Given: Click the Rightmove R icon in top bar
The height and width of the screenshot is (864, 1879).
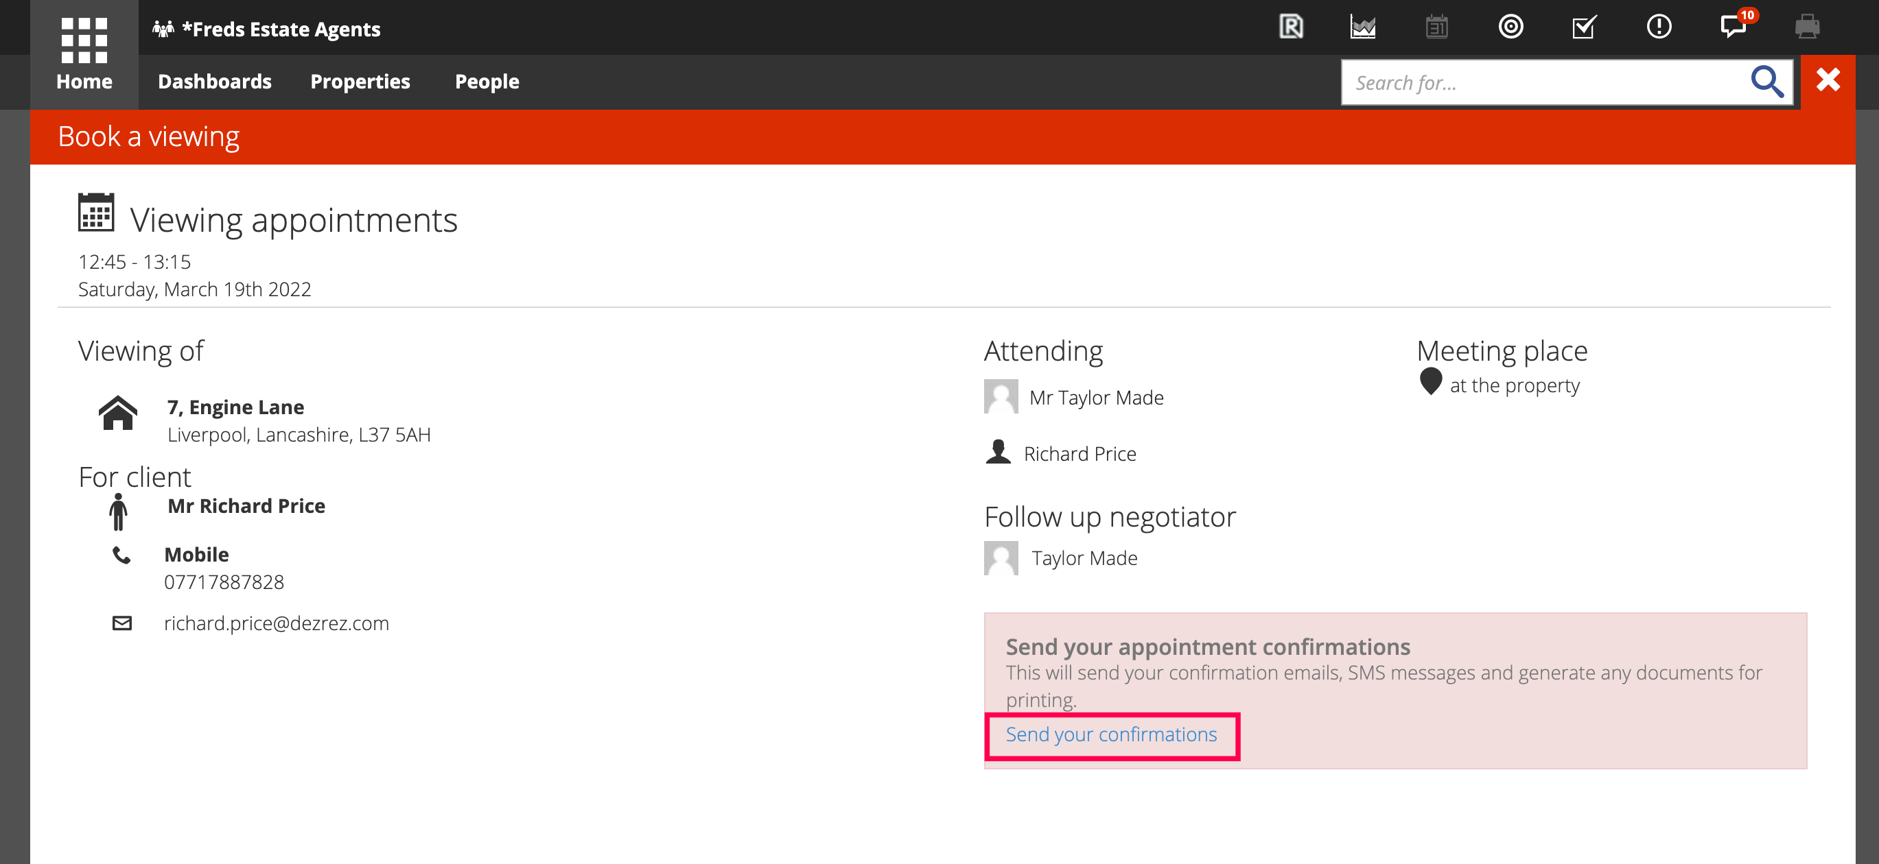Looking at the screenshot, I should (1290, 27).
